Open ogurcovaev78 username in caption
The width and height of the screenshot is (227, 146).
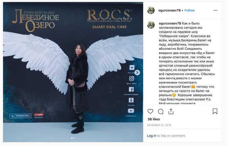170,23
